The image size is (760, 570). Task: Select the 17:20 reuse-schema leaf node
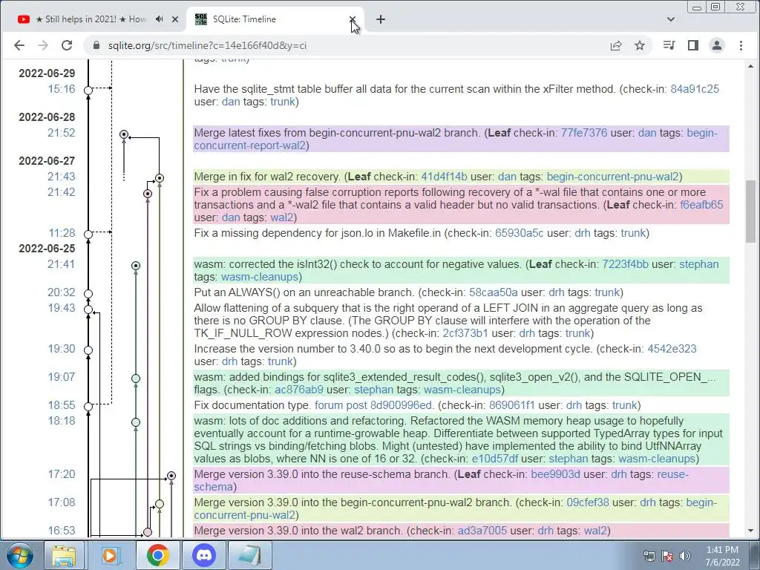click(171, 476)
